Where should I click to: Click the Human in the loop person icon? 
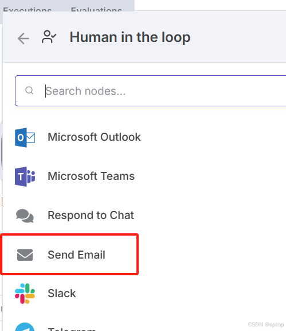coord(49,37)
